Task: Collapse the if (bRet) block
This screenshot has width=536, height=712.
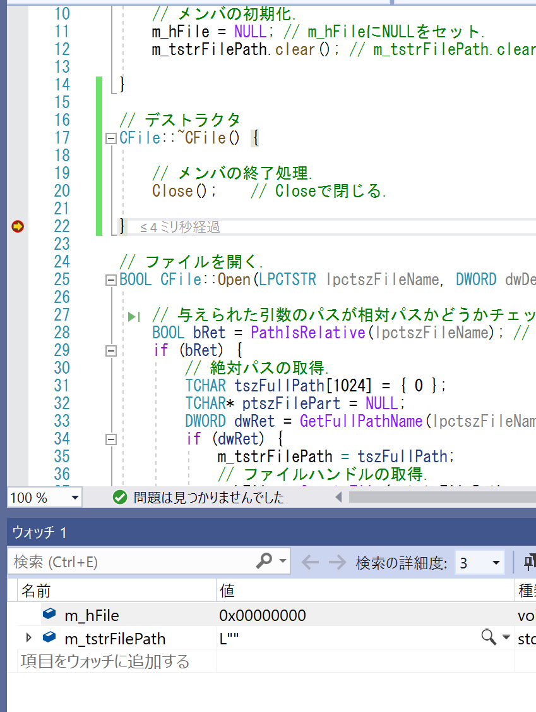Action: pos(110,351)
